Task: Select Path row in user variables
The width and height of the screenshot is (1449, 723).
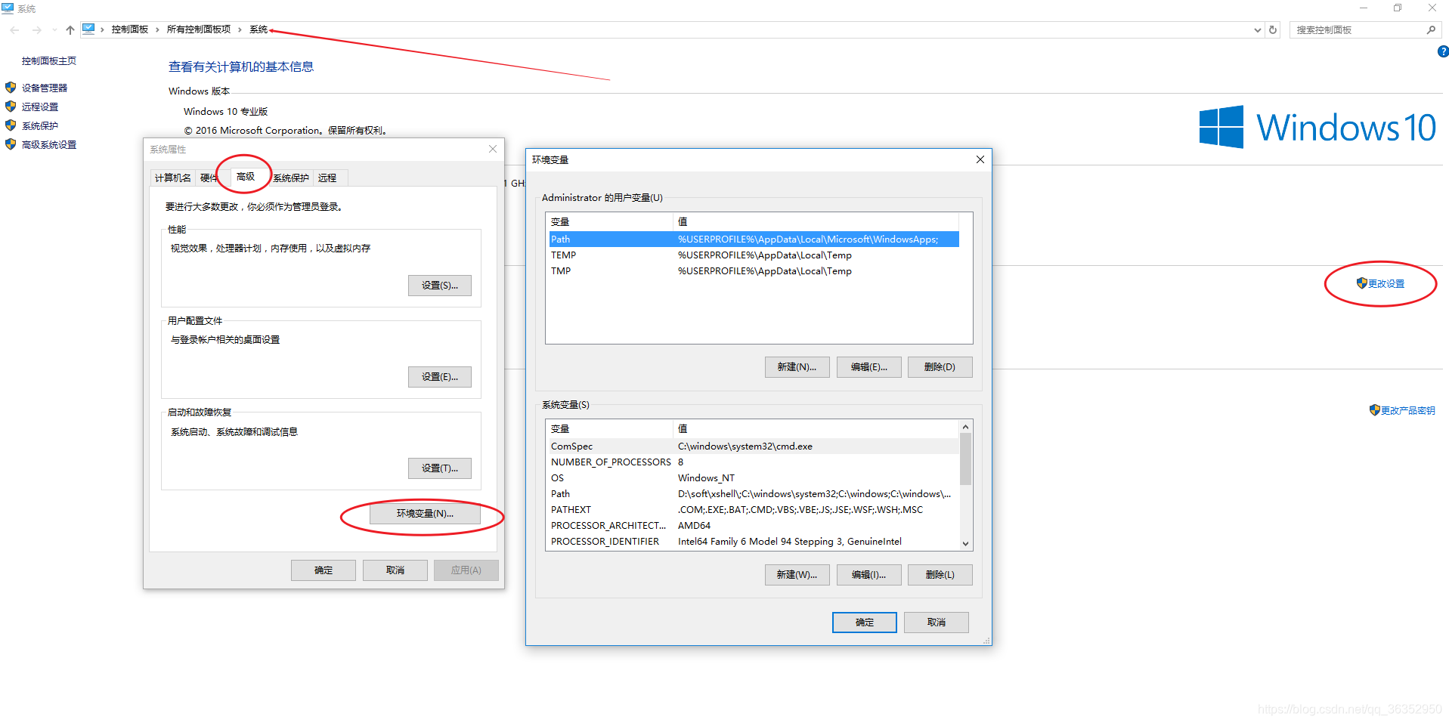Action: click(754, 239)
